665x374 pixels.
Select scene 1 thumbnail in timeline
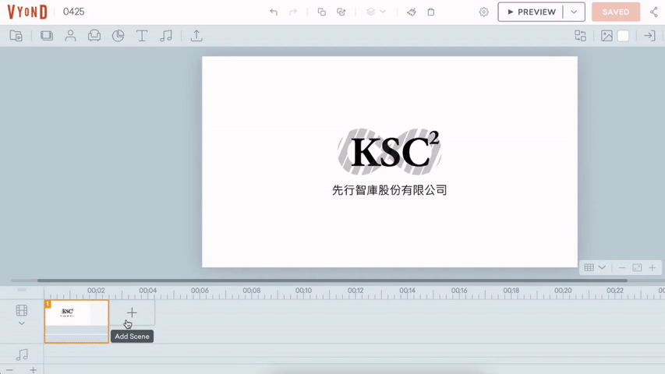[x=76, y=322]
